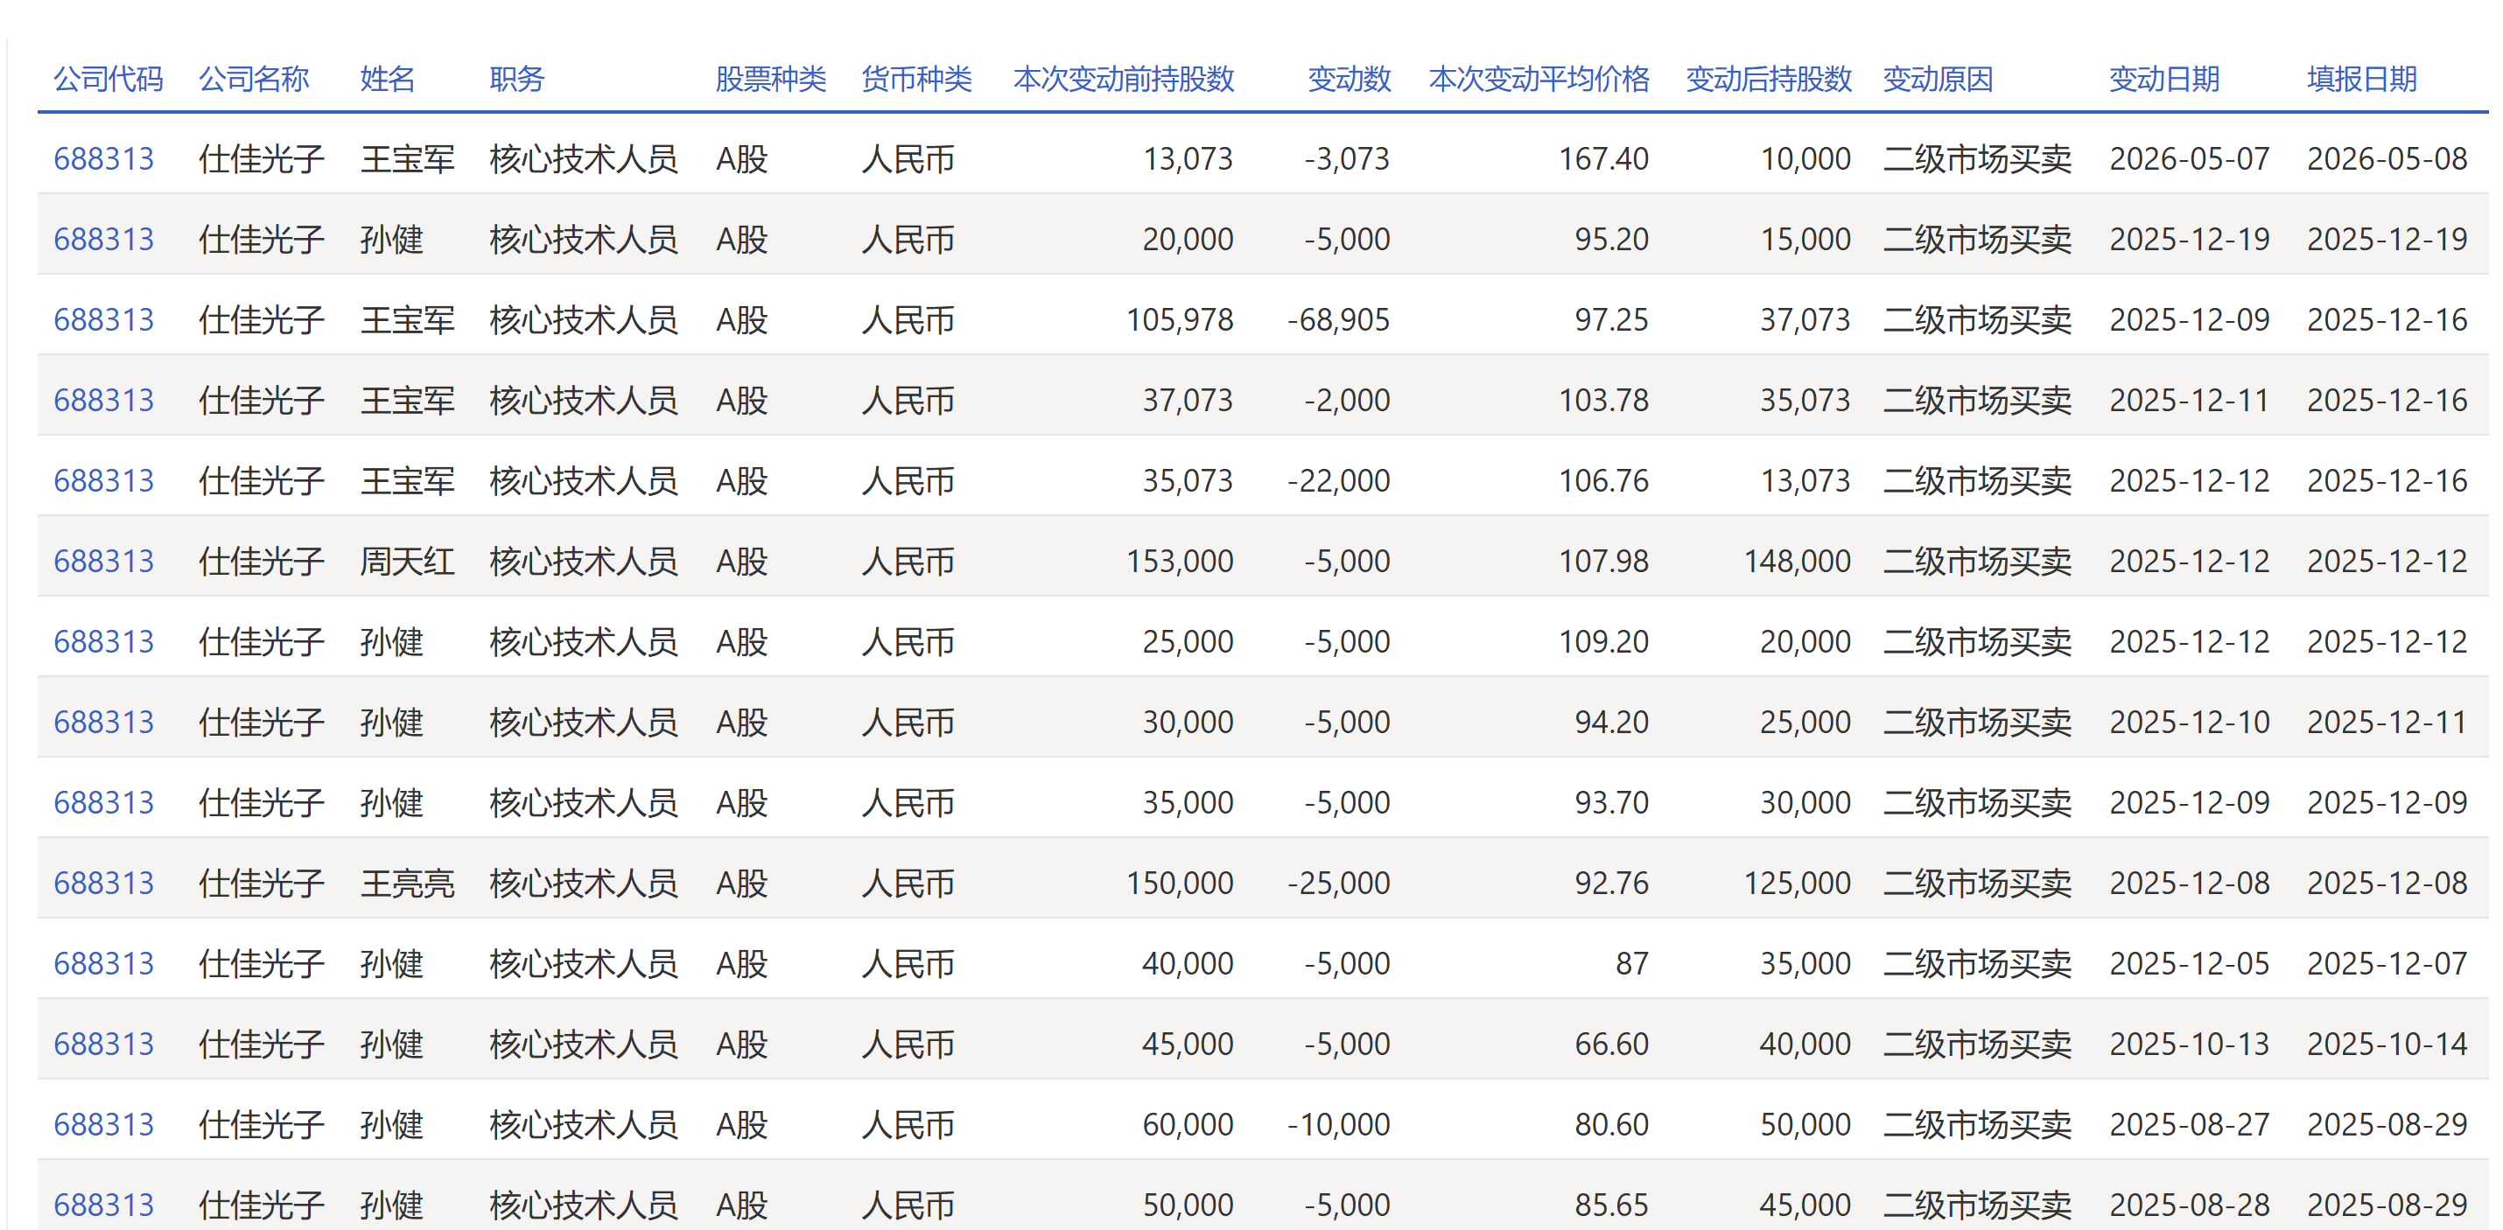
Task: Open the 688313 link in the 106.76 row
Action: (104, 481)
